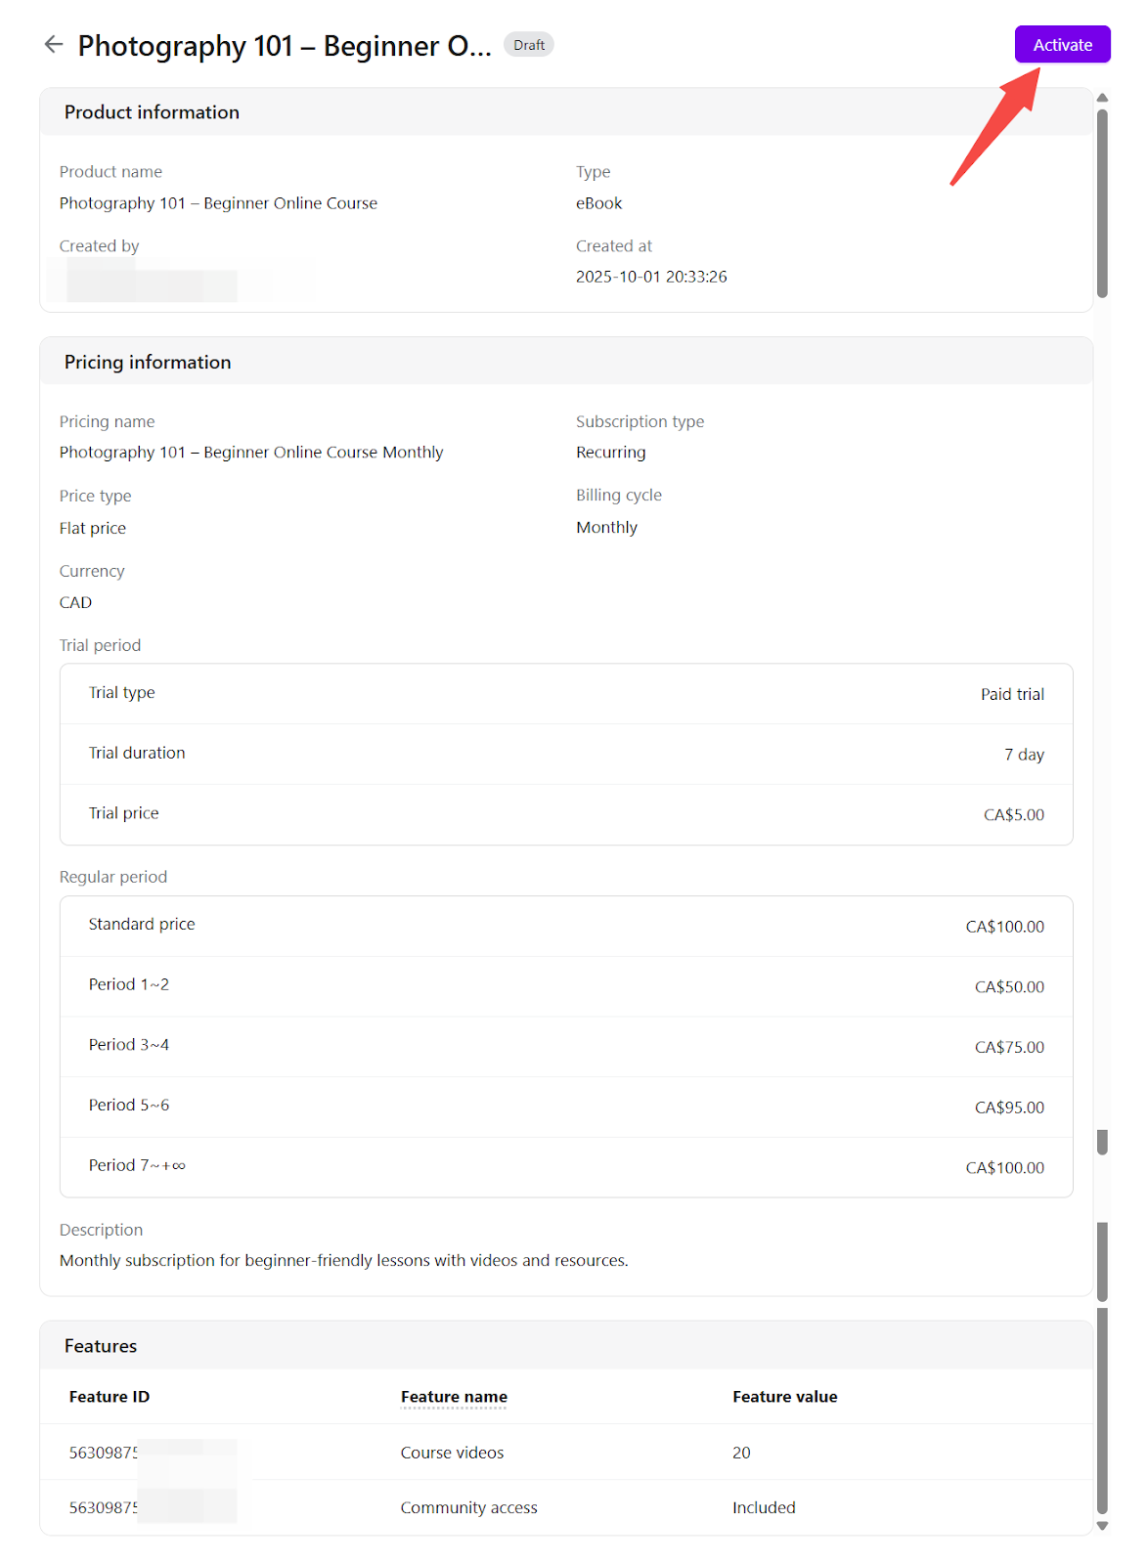Click the scrollbar down arrow
Image resolution: width=1147 pixels, height=1564 pixels.
pyautogui.click(x=1102, y=1525)
